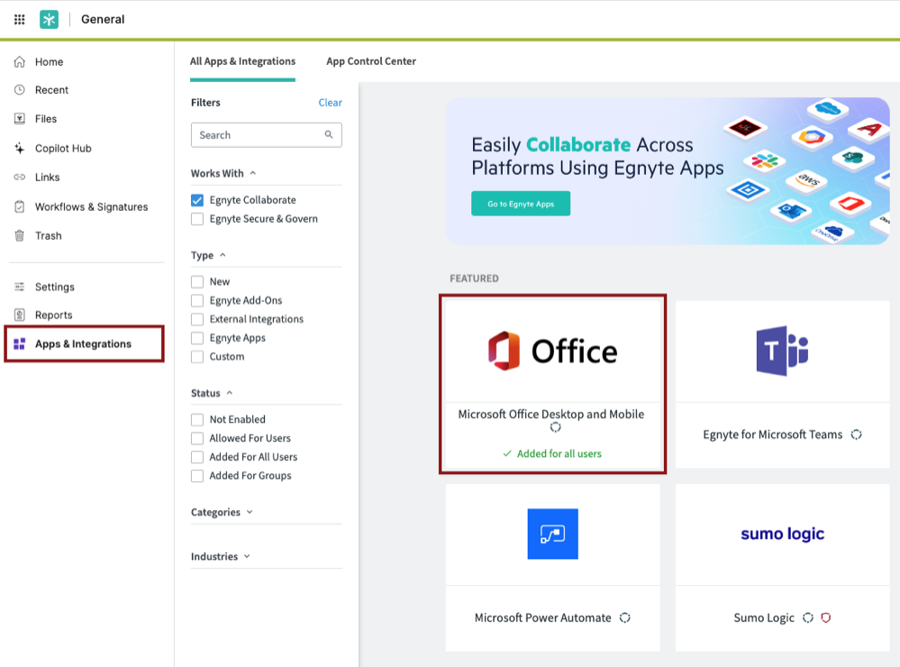Screen dimensions: 900x667
Task: Click the Recent clock icon
Action: (x=20, y=89)
